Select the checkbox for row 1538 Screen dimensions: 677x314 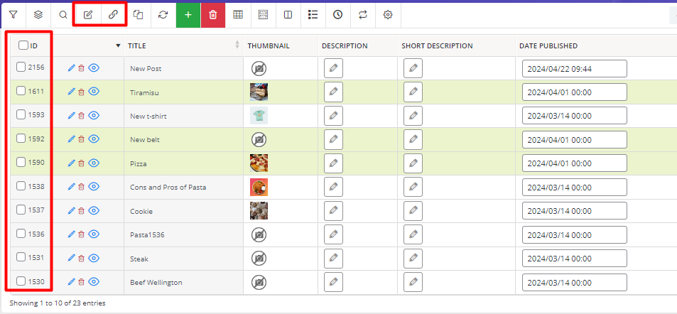tap(21, 186)
